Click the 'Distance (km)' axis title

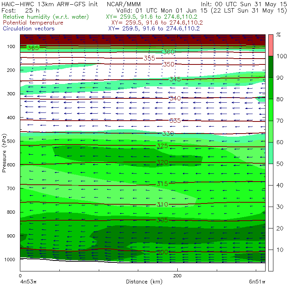(x=144, y=282)
